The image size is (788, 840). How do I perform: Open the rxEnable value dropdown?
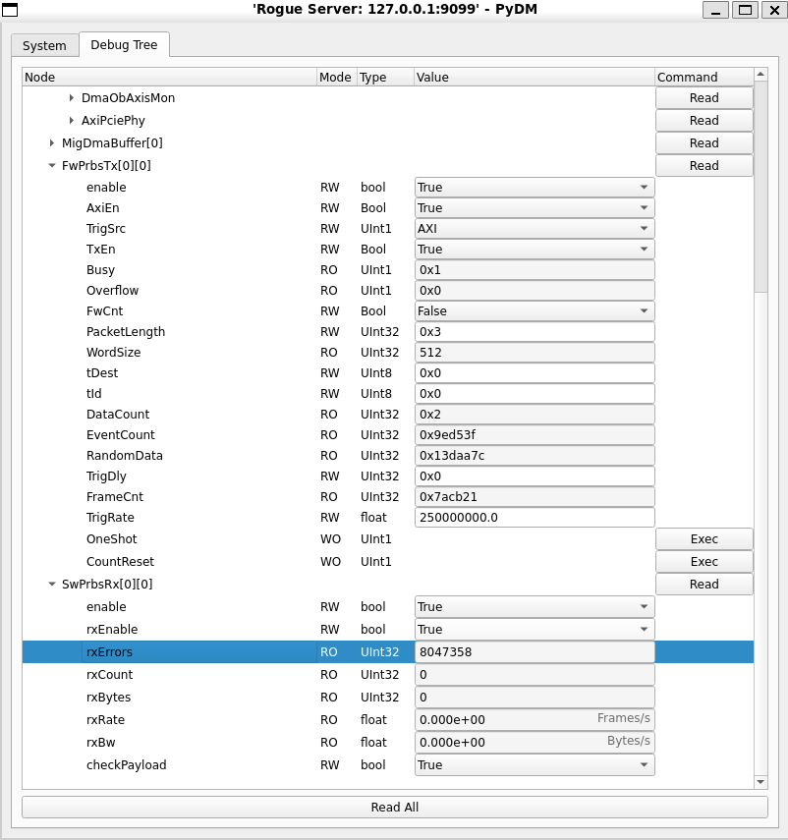point(534,630)
